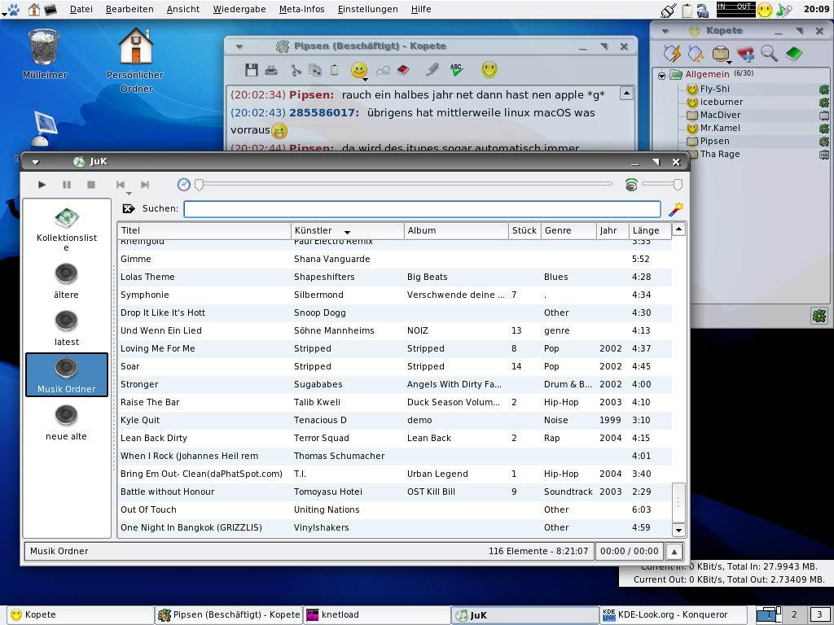The height and width of the screenshot is (625, 834).
Task: Clear the search field with the arrow icon
Action: (128, 208)
